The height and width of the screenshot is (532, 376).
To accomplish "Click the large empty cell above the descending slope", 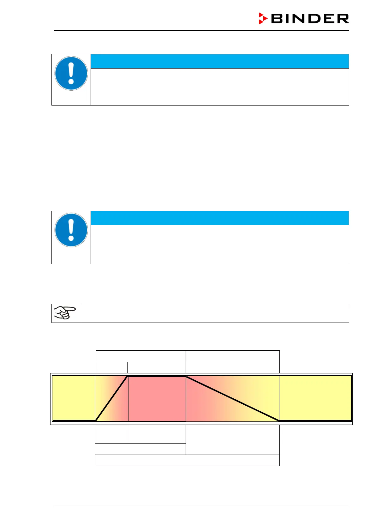I will 232,362.
